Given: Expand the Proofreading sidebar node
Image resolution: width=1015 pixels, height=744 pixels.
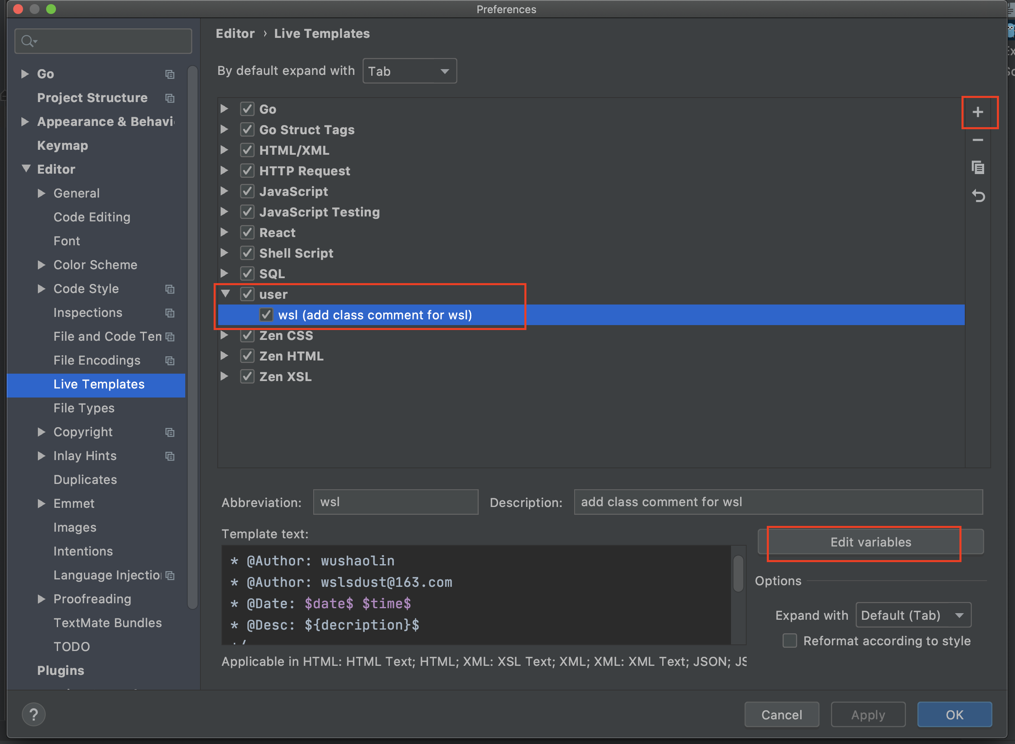Looking at the screenshot, I should 42,599.
